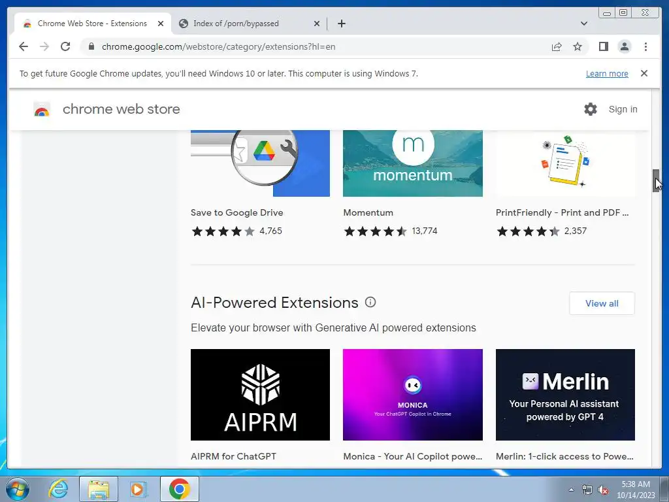Click AI-Powered Extensions heading
Screen dimensions: 669x502
(x=274, y=303)
